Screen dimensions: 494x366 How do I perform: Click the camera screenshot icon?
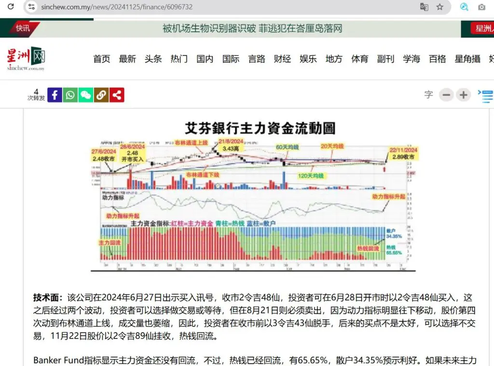[481, 7]
